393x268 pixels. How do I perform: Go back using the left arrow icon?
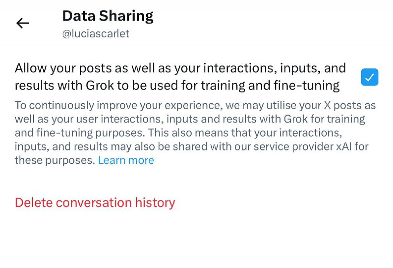(23, 23)
